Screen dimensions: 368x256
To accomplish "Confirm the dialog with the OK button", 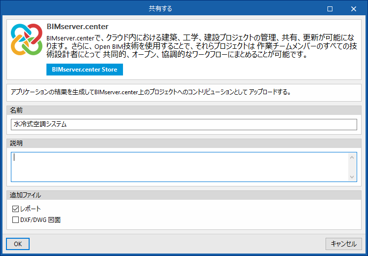I will coord(18,244).
